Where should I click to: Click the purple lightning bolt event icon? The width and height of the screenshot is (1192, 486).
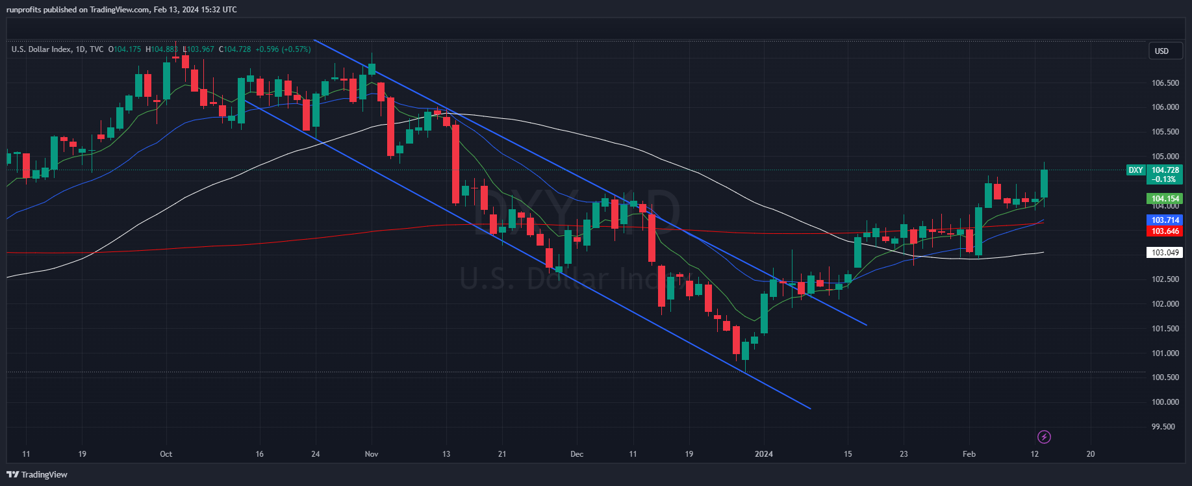tap(1044, 437)
